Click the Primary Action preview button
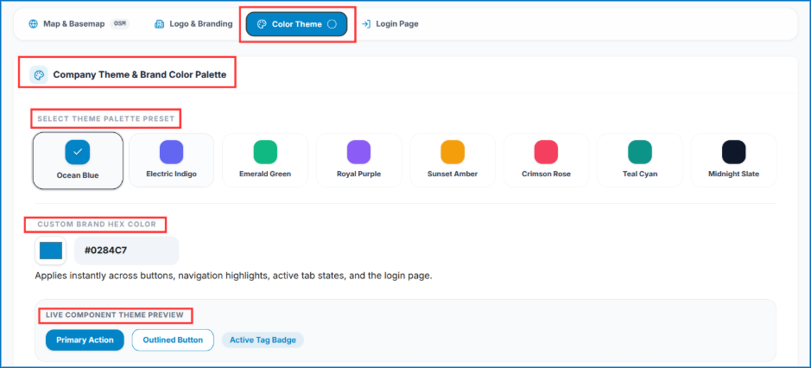Viewport: 811px width, 368px height. click(85, 340)
